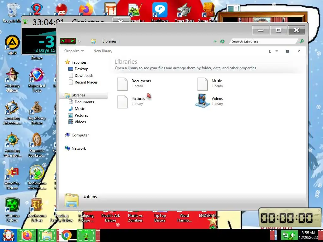Image resolution: width=323 pixels, height=242 pixels.
Task: Select Videos in navigation tree
Action: [77, 122]
